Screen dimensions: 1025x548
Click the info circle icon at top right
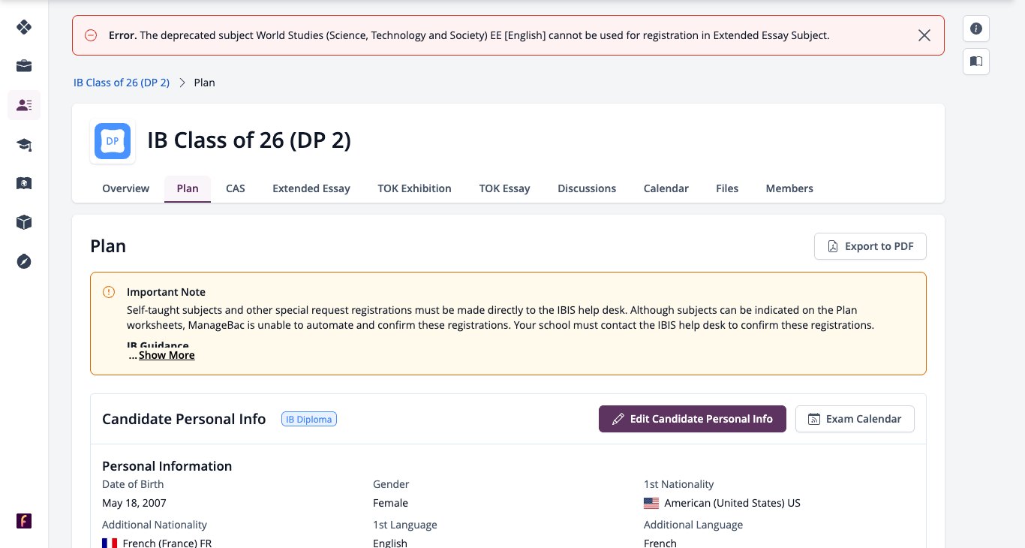[x=976, y=29]
